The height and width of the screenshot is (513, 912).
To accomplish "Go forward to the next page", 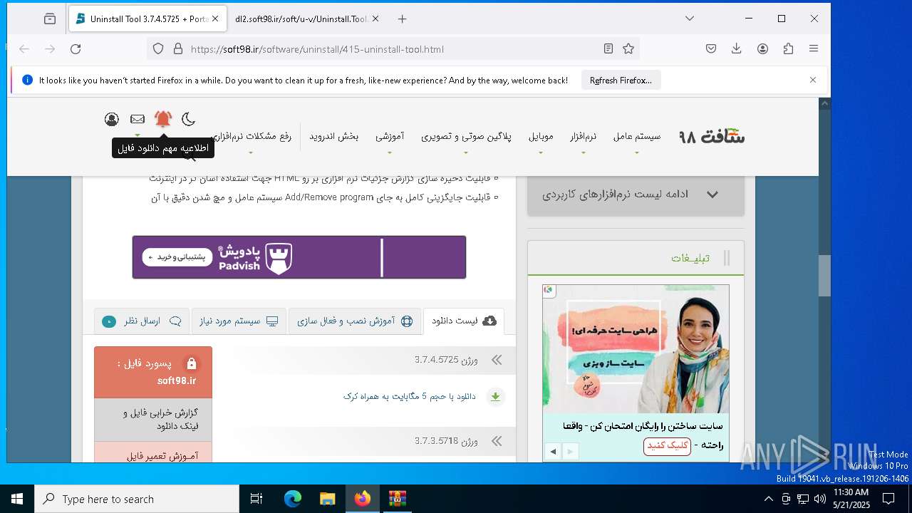I will pos(50,48).
